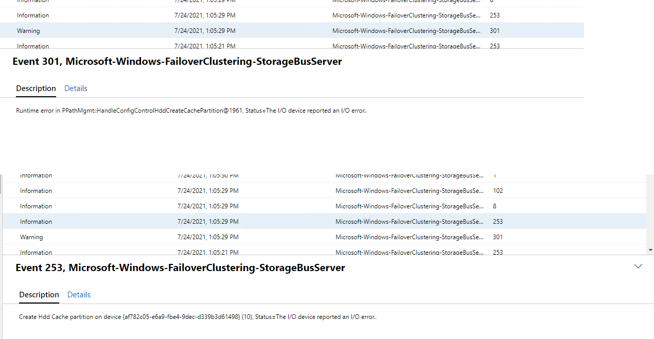Open Details tab under Event 253 heading
This screenshot has width=654, height=339.
tap(79, 295)
